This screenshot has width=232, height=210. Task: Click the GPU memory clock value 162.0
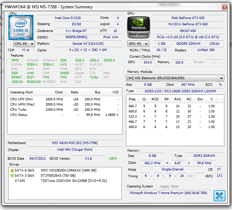click(179, 62)
